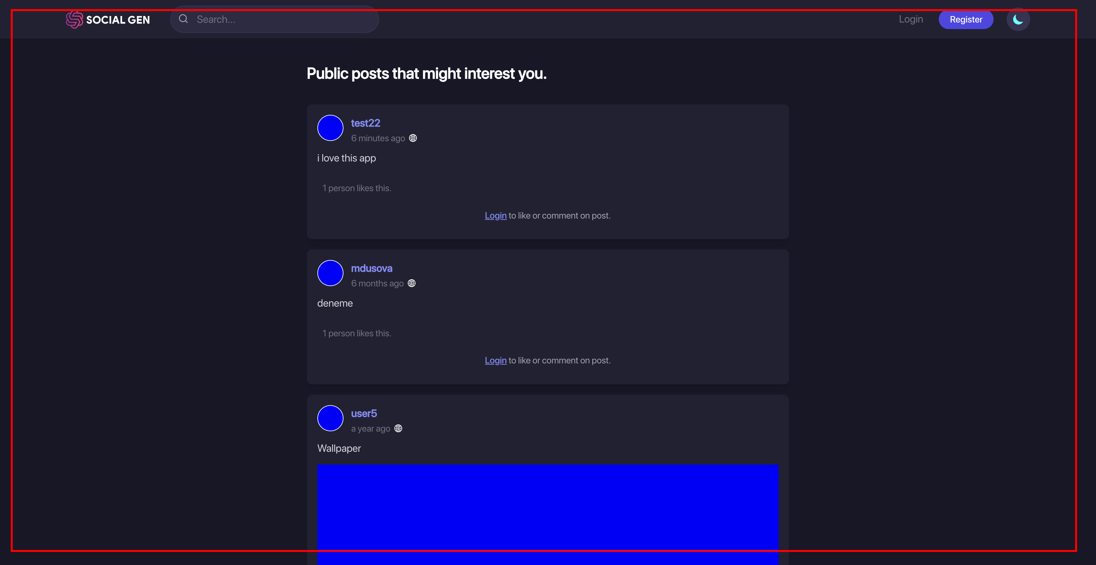
Task: Click the SOCIAL GEN brand text
Action: (118, 20)
